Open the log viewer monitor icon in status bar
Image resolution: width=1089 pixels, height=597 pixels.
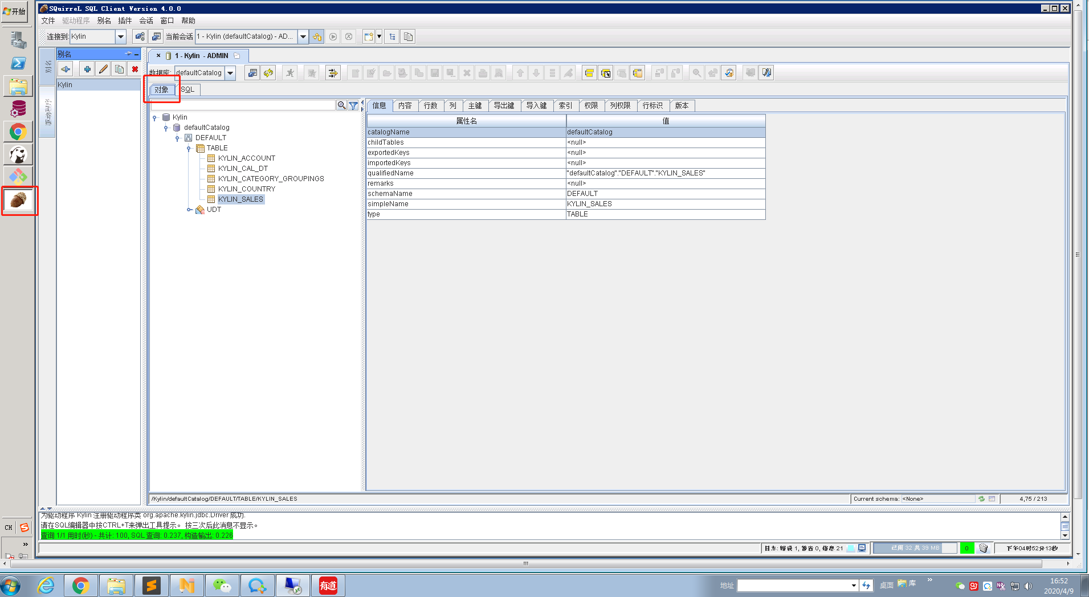[862, 548]
